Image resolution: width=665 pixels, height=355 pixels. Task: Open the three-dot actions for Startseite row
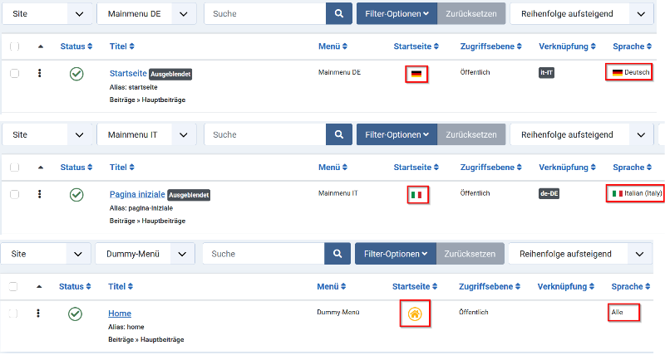coord(39,73)
